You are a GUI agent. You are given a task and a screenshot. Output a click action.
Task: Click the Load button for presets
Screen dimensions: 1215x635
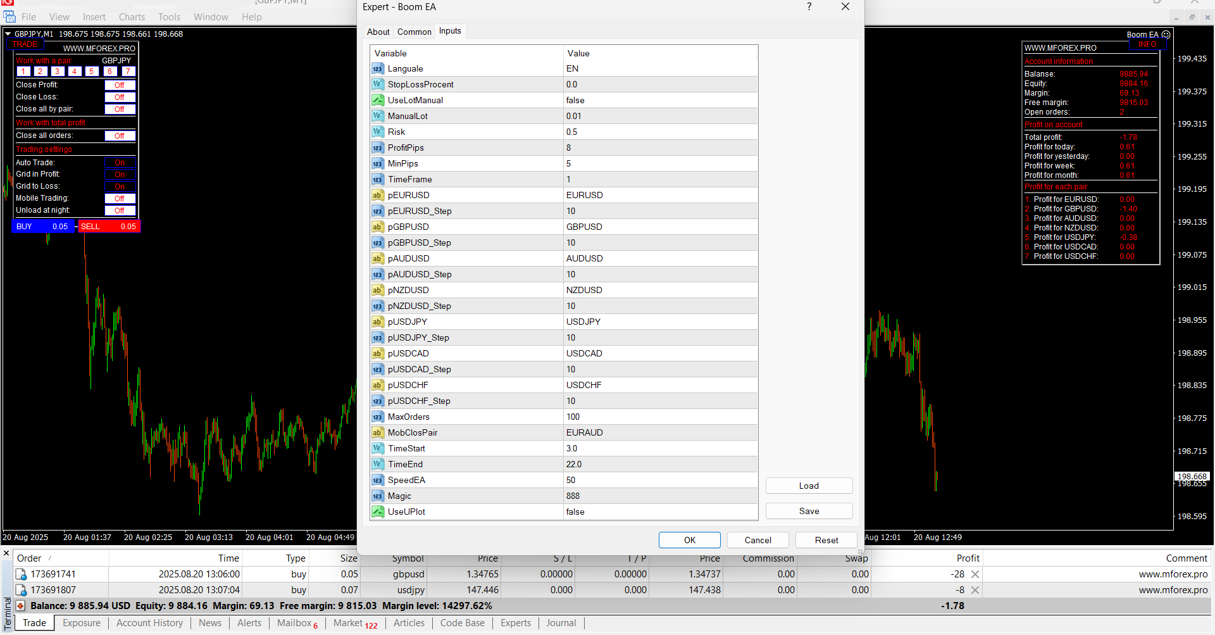coord(809,486)
